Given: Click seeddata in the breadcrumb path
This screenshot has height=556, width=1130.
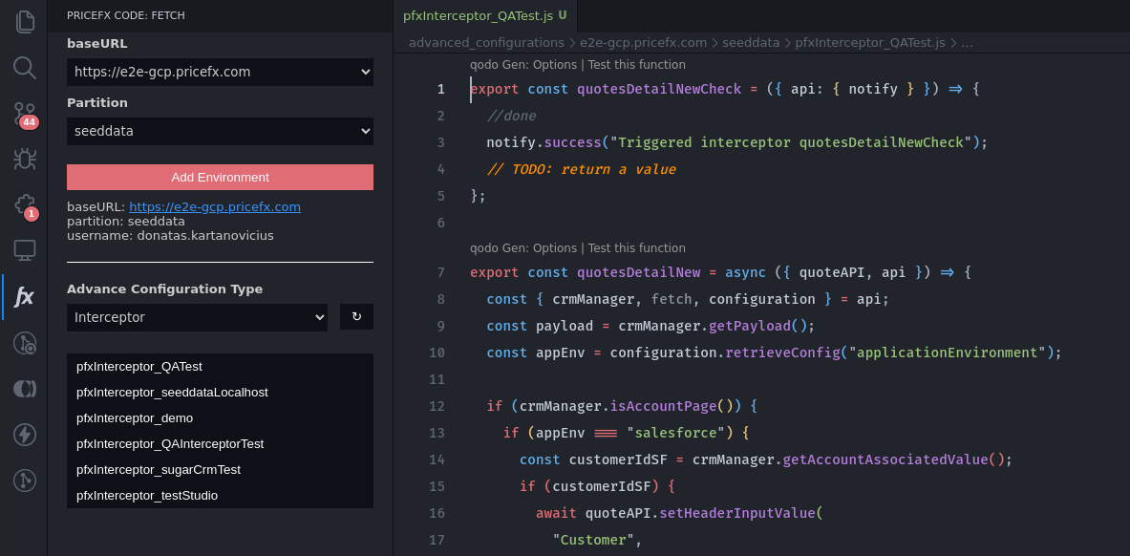Looking at the screenshot, I should click(x=751, y=43).
